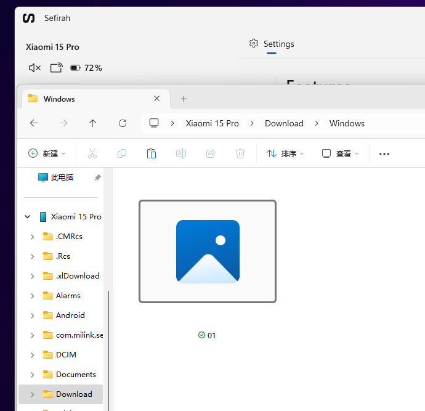Go back in File Explorer

[x=34, y=123]
